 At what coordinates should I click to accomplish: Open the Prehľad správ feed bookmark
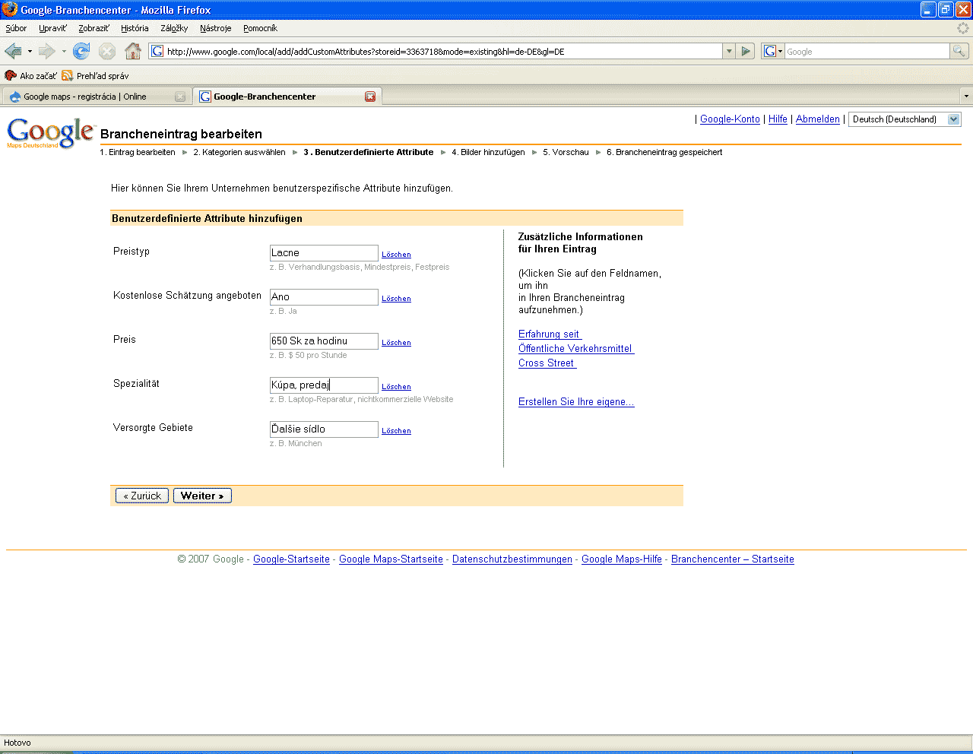(x=95, y=75)
